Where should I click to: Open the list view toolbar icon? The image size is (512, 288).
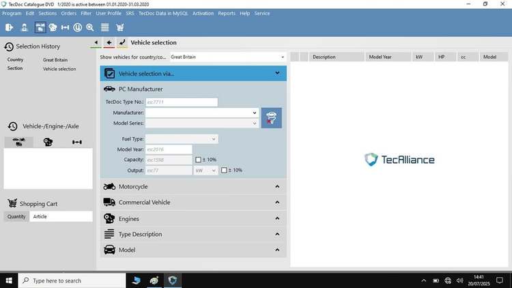tap(105, 27)
